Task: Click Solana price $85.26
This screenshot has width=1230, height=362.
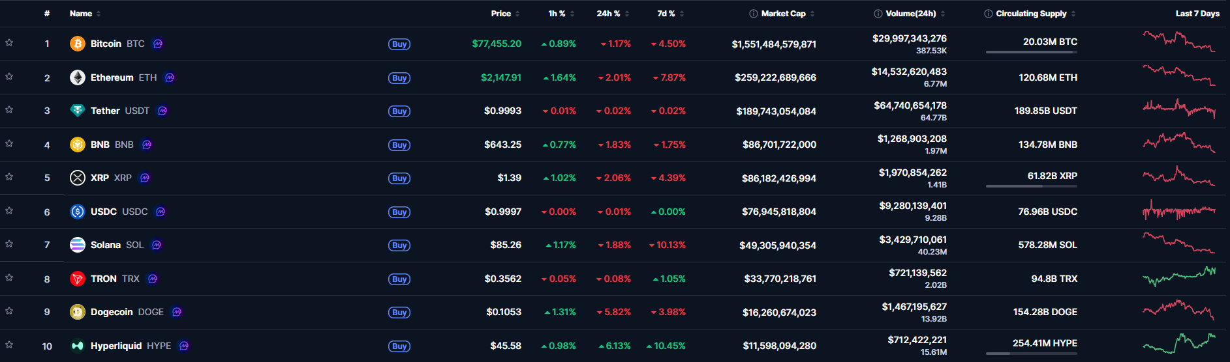Action: click(x=506, y=245)
